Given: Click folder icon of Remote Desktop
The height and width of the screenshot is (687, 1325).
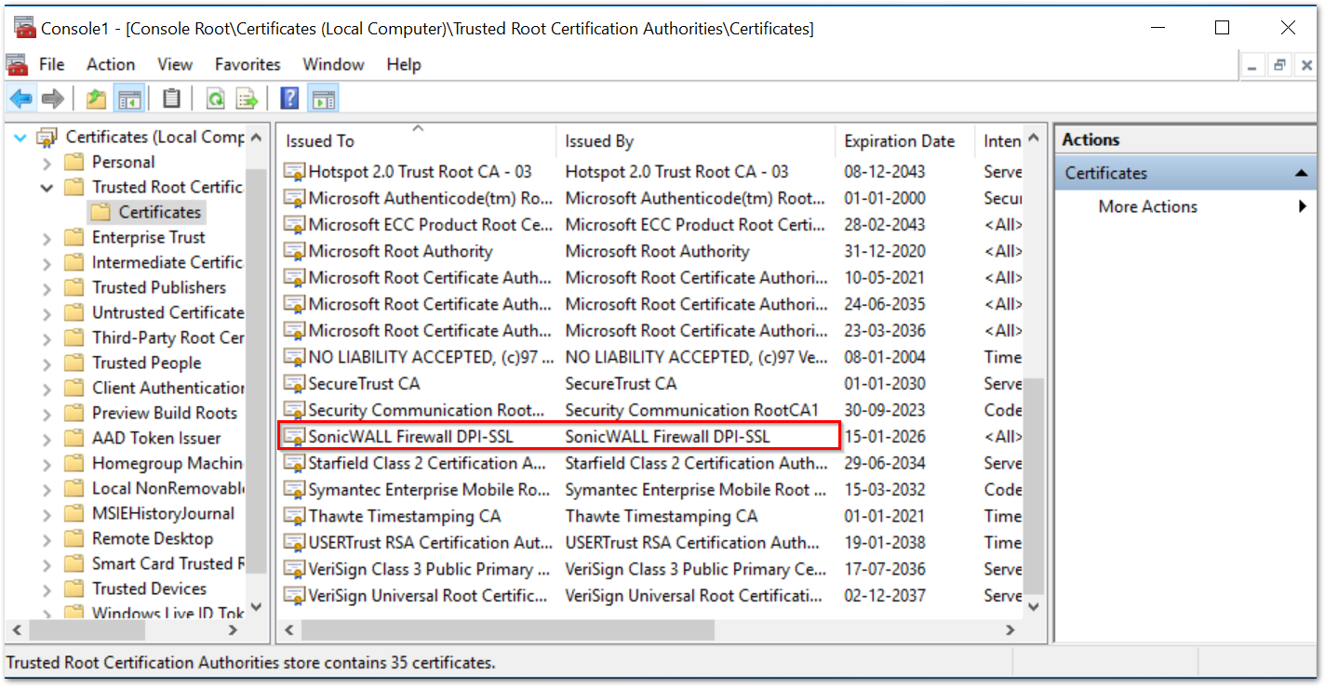Looking at the screenshot, I should click(74, 538).
